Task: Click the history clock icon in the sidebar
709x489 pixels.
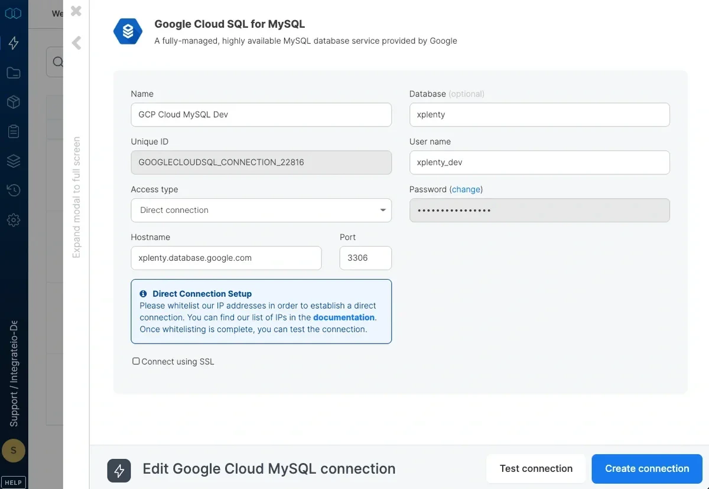Action: point(13,190)
